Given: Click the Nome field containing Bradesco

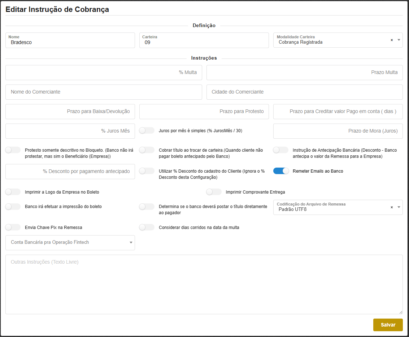Looking at the screenshot, I should [x=70, y=42].
